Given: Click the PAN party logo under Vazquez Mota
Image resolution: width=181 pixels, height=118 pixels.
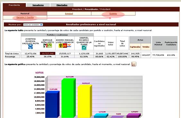Looking at the screenshot, I should coord(30,47).
